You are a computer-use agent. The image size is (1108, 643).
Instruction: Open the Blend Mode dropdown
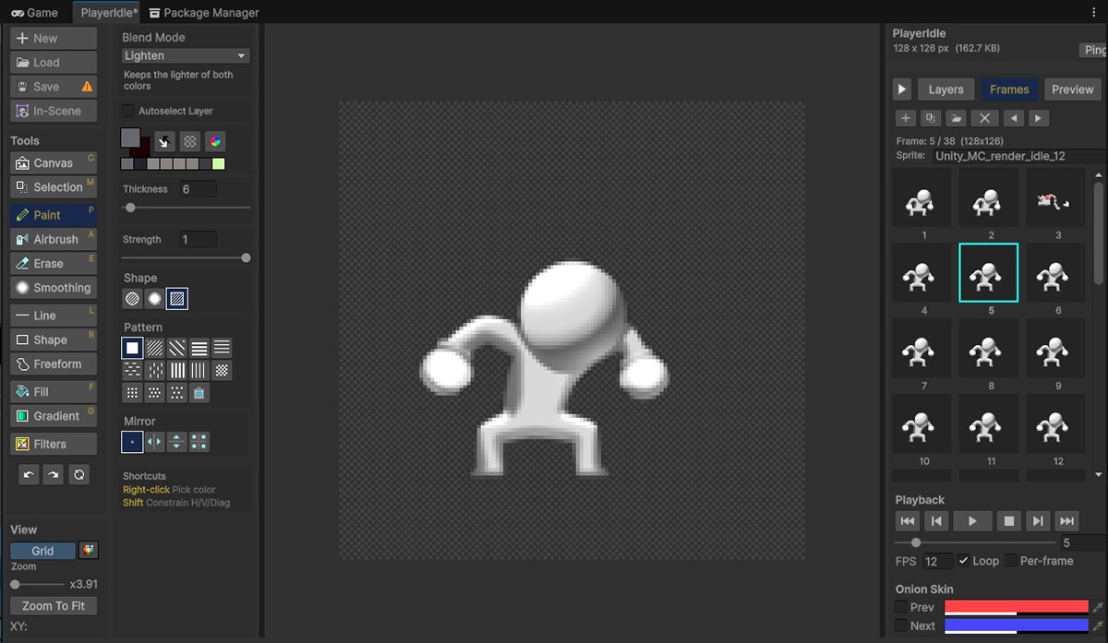click(x=186, y=55)
